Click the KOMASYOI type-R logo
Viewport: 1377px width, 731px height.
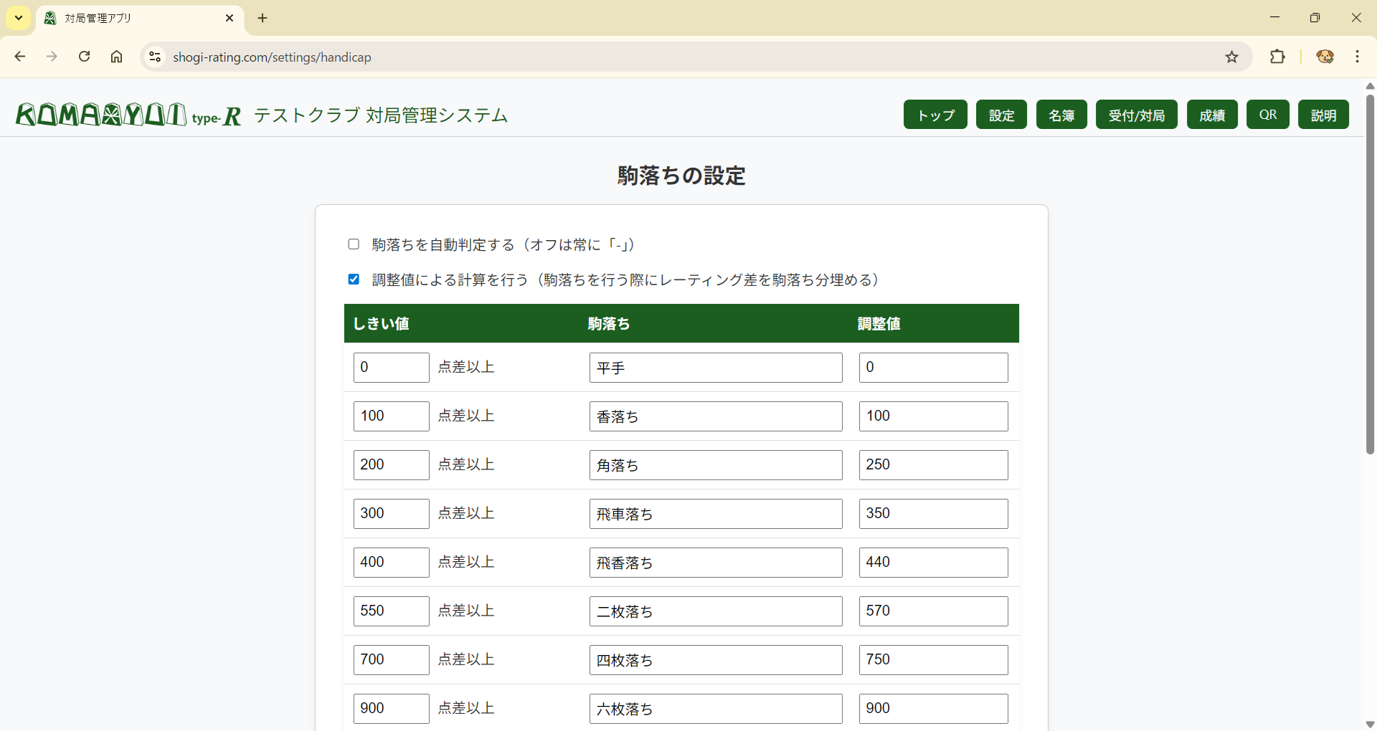click(129, 115)
